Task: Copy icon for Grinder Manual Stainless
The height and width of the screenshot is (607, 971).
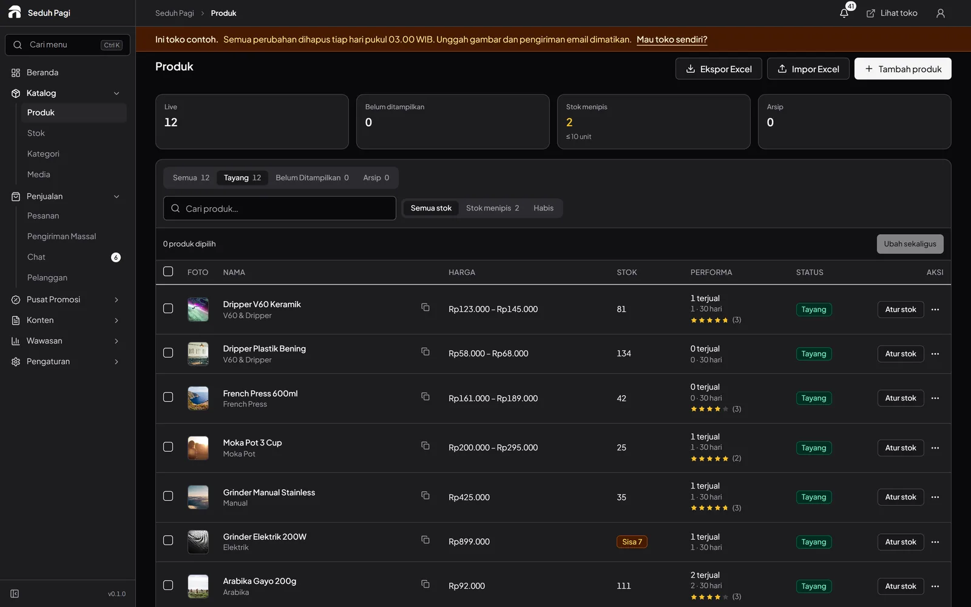Action: pyautogui.click(x=425, y=495)
